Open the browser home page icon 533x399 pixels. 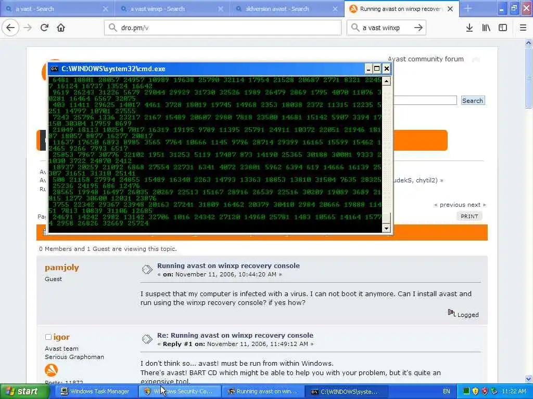click(x=61, y=28)
